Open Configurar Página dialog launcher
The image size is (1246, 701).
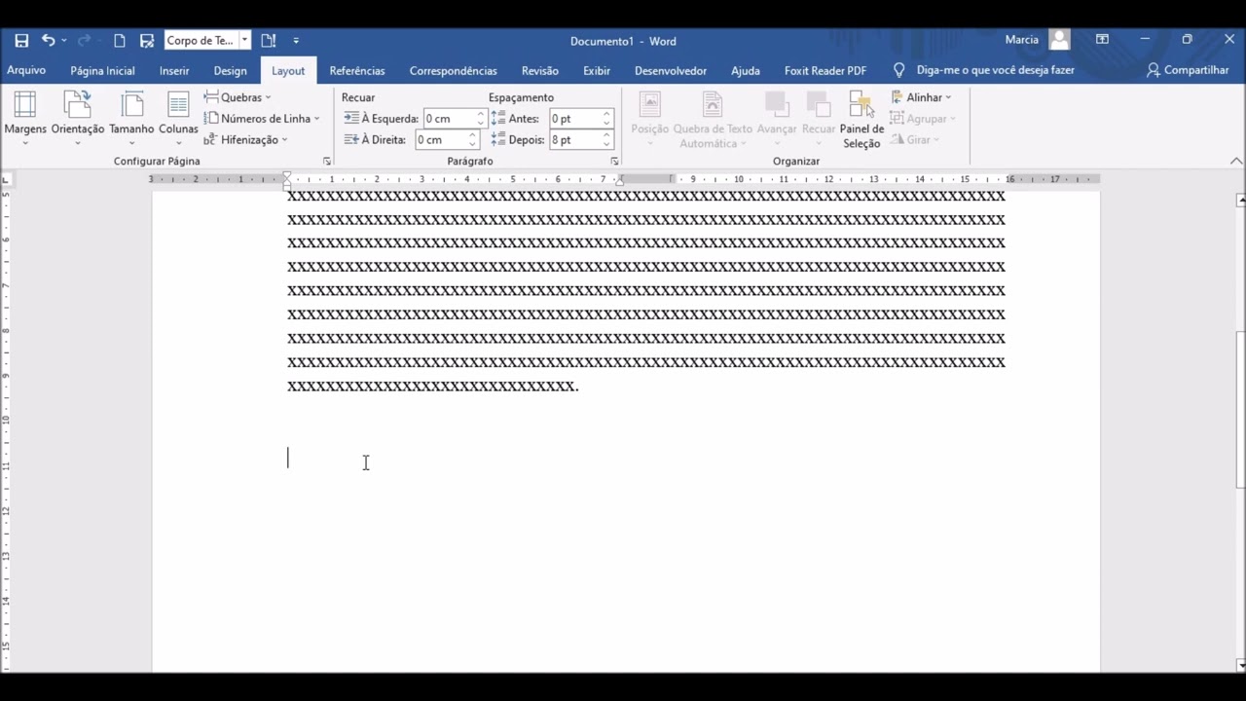[326, 162]
